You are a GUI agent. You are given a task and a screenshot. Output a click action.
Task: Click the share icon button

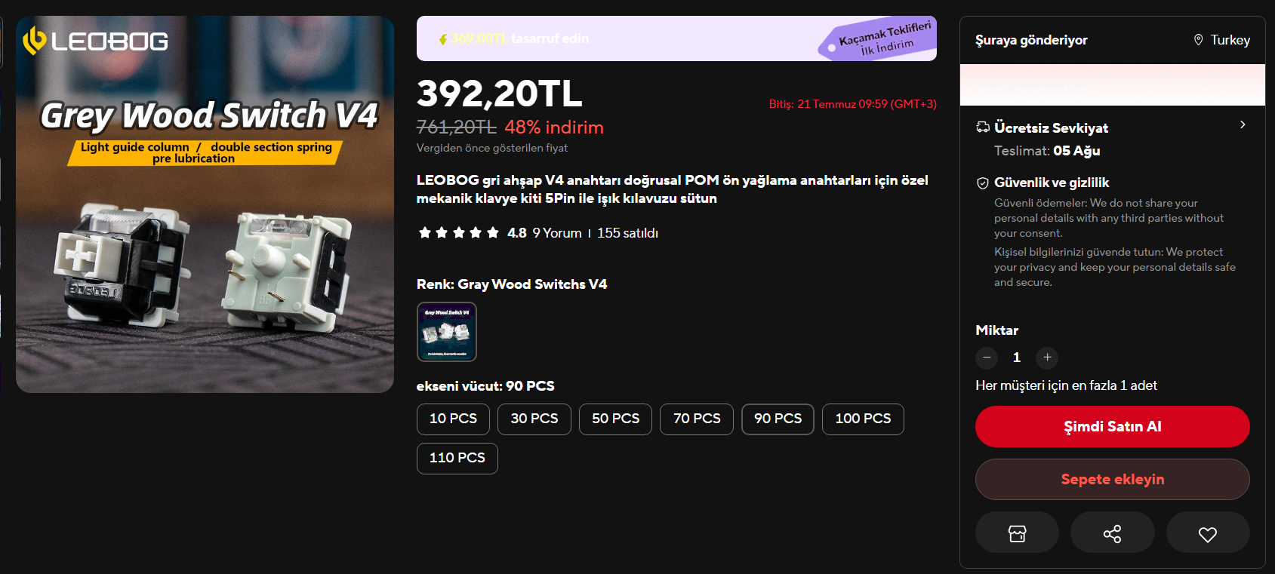pyautogui.click(x=1112, y=533)
